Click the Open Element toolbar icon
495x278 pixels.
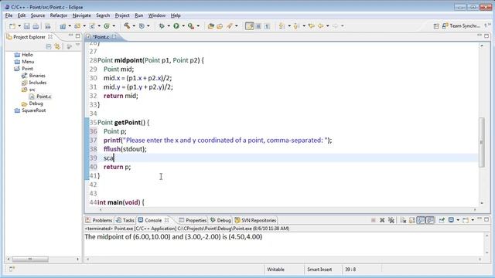tap(211, 26)
